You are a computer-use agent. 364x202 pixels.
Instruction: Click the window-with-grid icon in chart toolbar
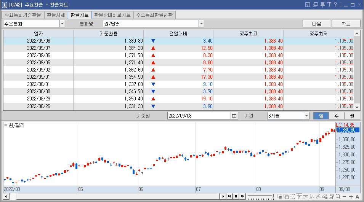click(x=279, y=196)
